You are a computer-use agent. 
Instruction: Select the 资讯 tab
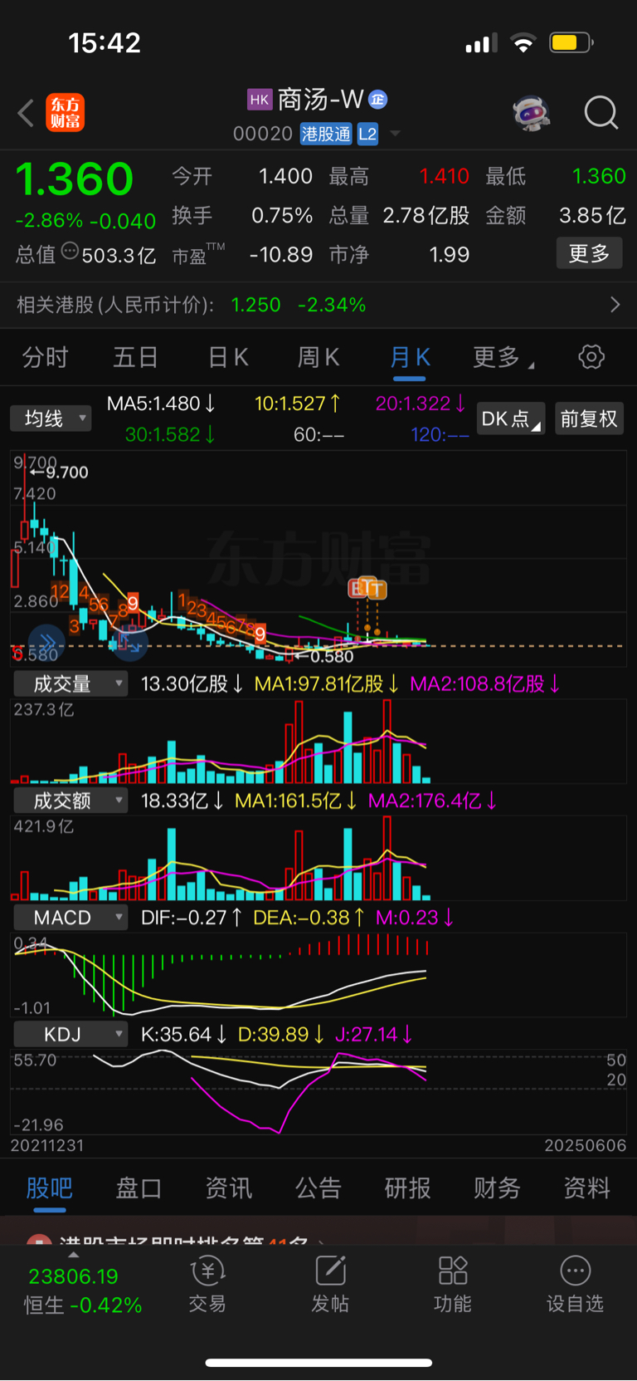(228, 1188)
